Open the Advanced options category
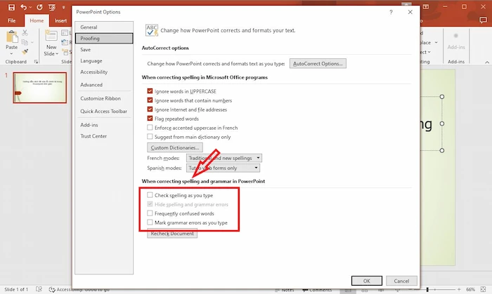The image size is (492, 294). point(104,85)
